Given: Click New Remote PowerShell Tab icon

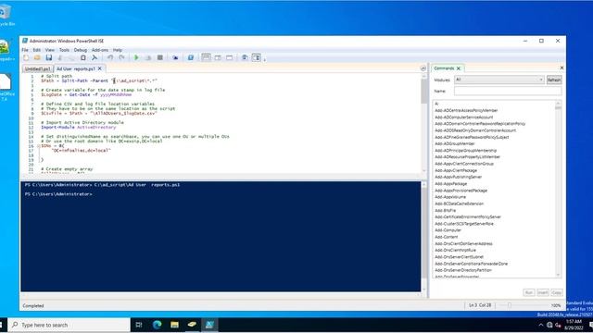Looking at the screenshot, I should (175, 57).
